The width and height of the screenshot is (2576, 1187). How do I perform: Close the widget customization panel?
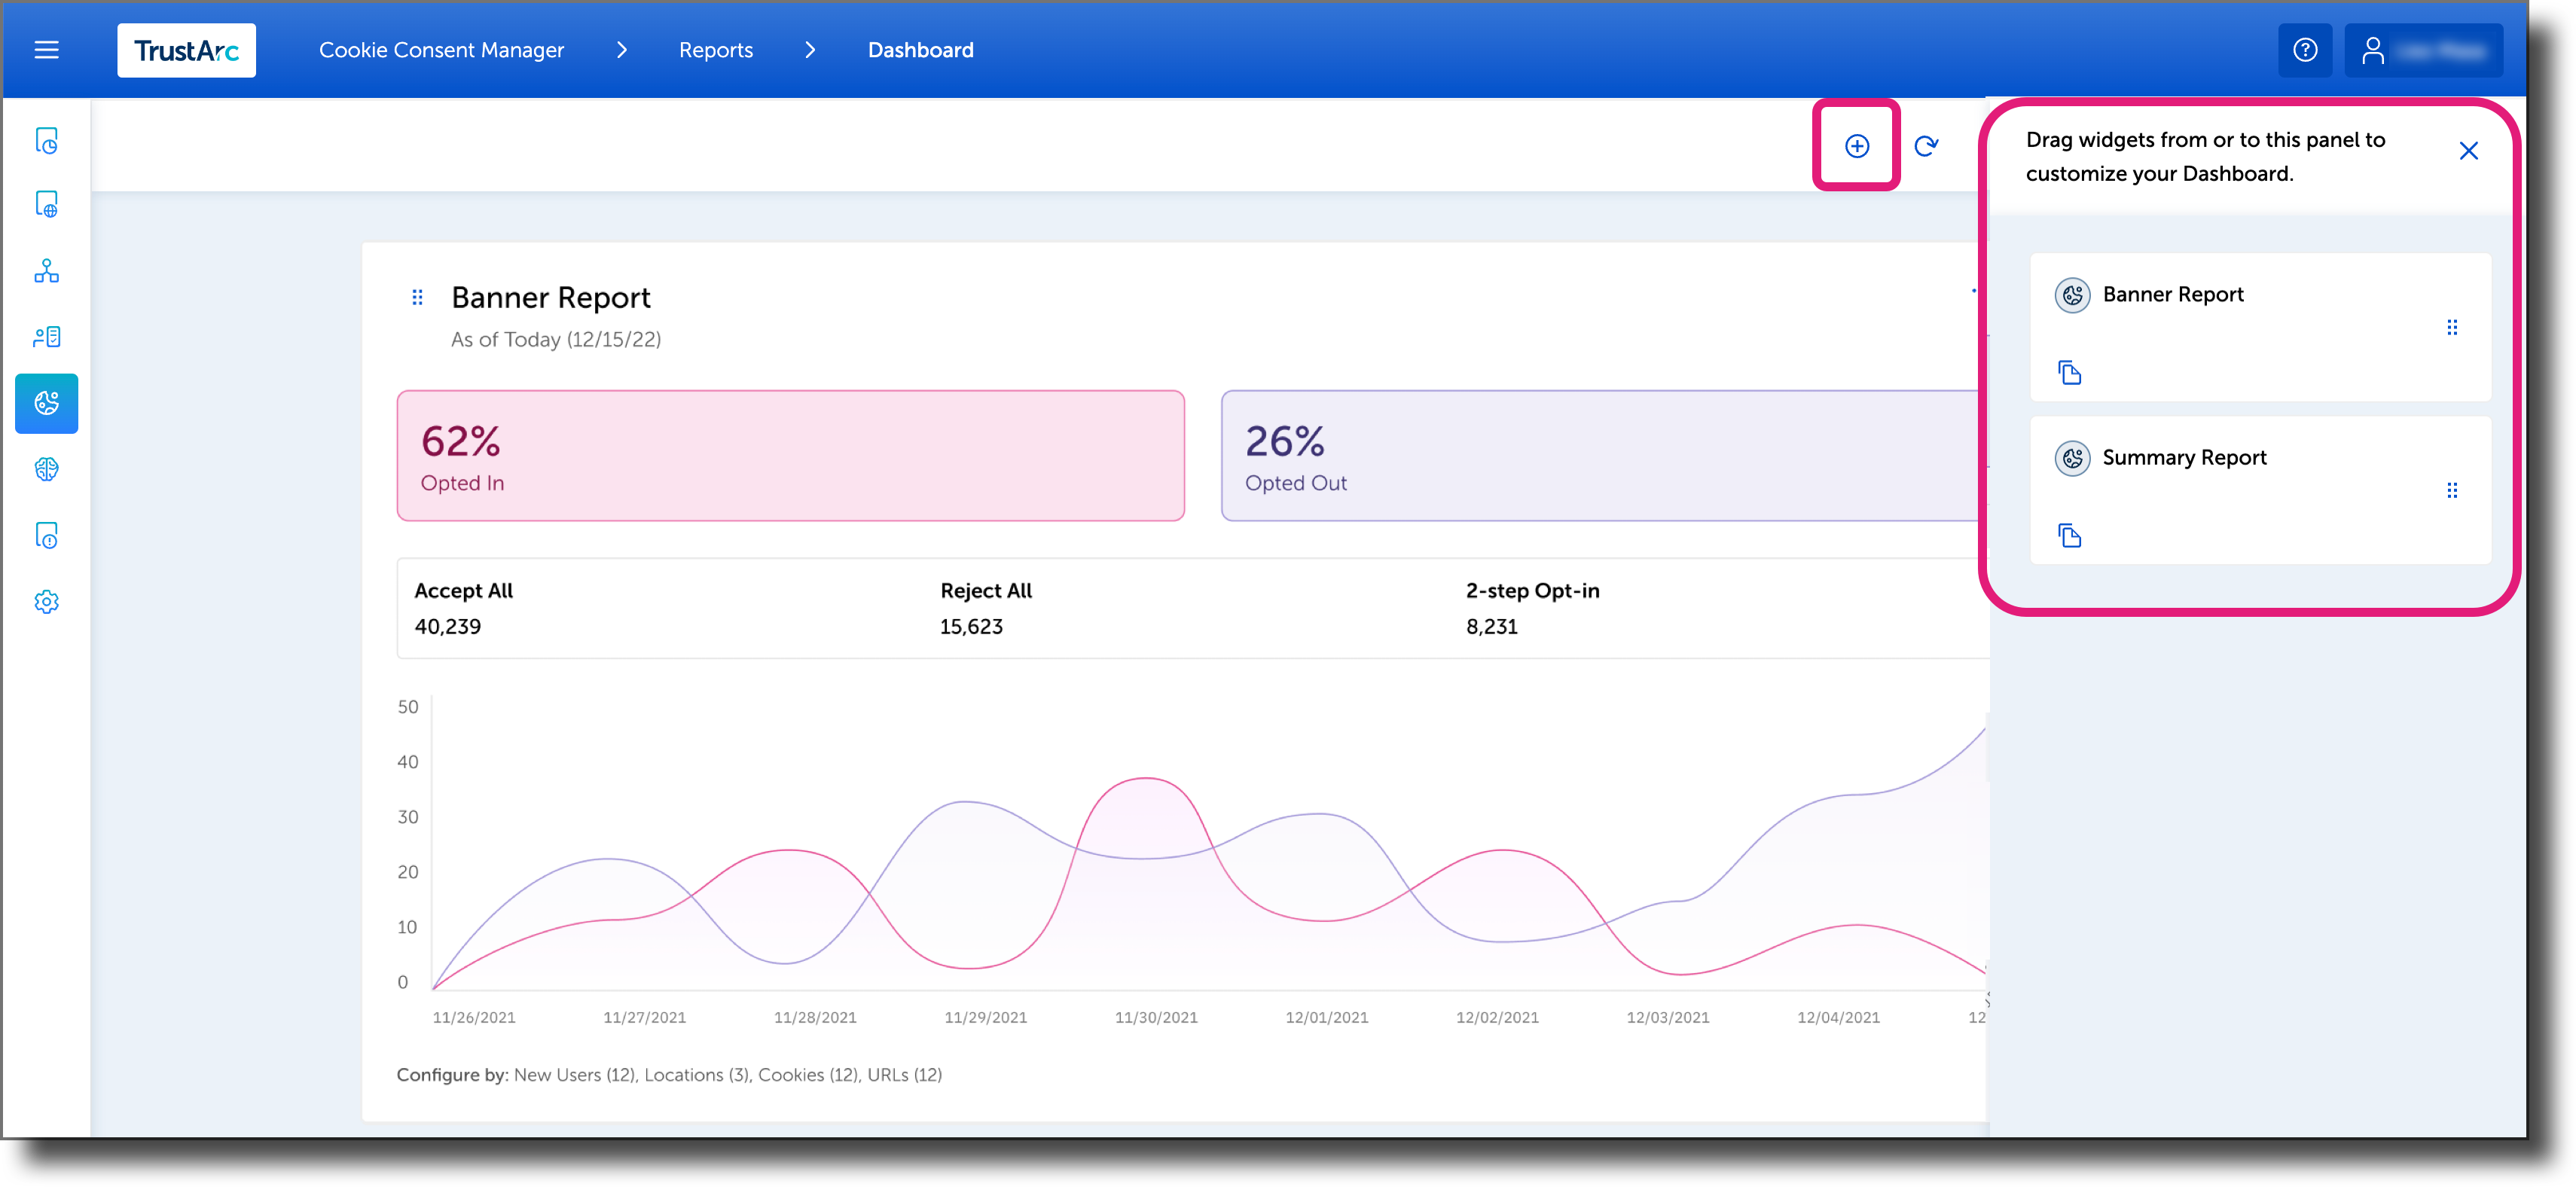tap(2469, 150)
